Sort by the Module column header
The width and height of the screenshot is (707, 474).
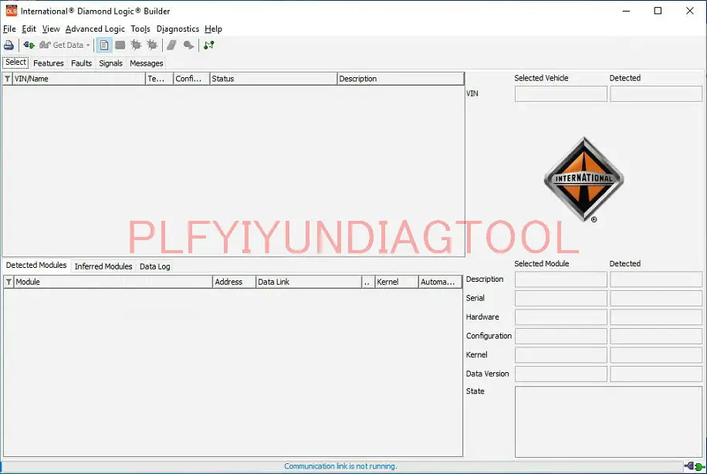click(113, 282)
